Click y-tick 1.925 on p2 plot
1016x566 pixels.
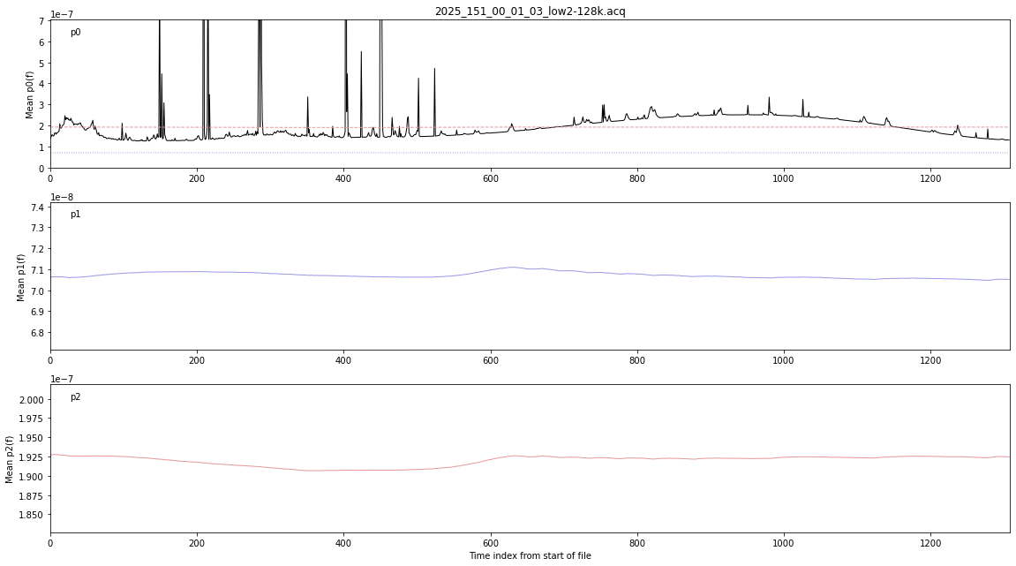tap(33, 457)
